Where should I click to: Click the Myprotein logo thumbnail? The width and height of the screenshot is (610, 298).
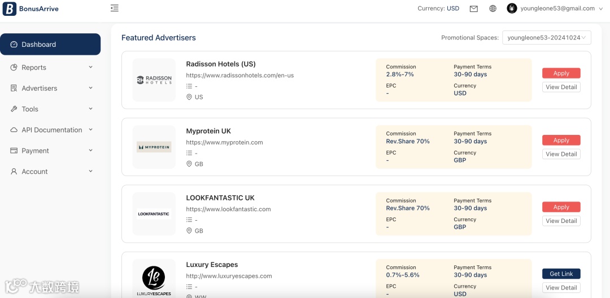(x=154, y=147)
